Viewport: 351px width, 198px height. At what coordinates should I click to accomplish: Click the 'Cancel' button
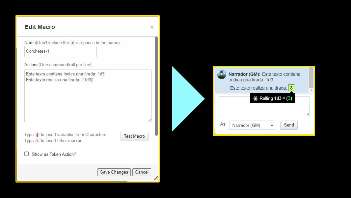coord(142,172)
